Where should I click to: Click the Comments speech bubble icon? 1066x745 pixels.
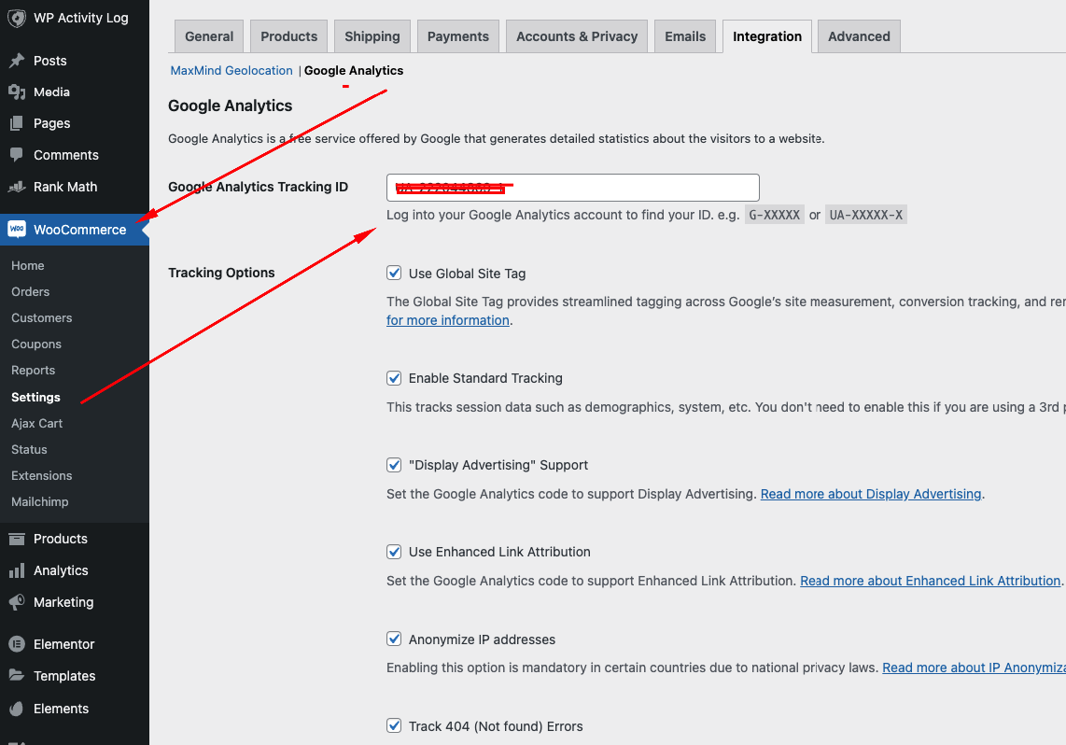click(17, 154)
